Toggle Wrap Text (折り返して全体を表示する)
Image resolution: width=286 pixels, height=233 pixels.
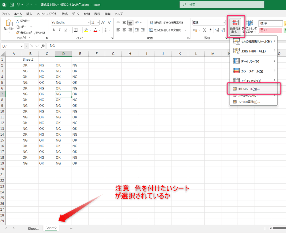click(x=166, y=23)
